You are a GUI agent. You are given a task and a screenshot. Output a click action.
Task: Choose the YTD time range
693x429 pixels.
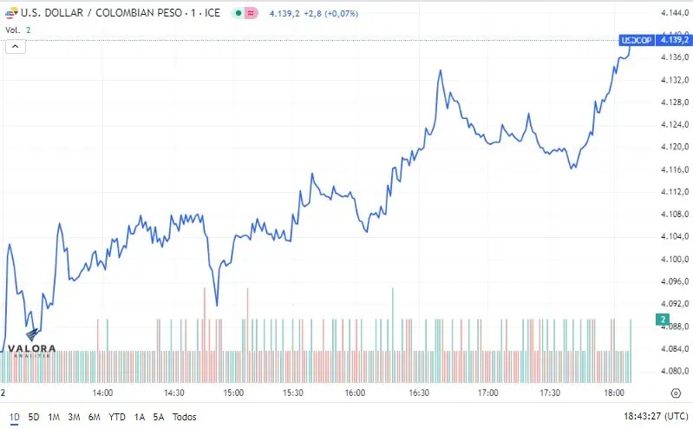point(117,417)
